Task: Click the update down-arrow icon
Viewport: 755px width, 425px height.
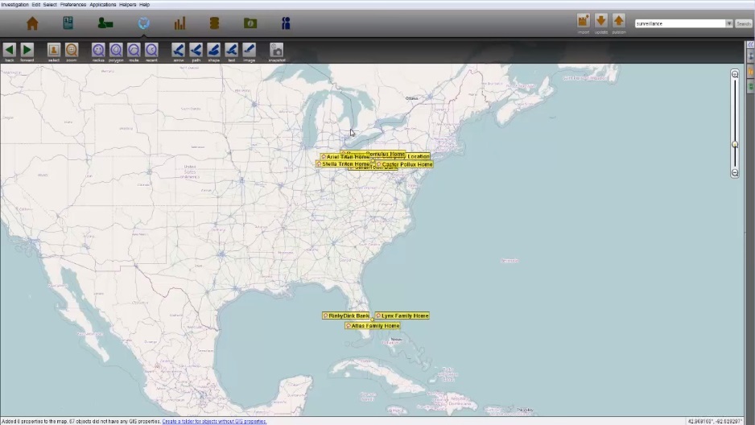Action: click(x=601, y=21)
